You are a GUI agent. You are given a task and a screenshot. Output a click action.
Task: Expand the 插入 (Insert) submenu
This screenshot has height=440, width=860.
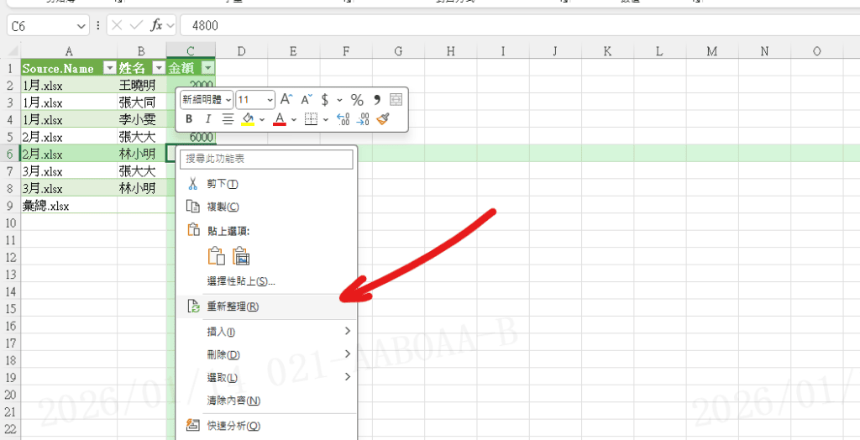click(x=221, y=332)
